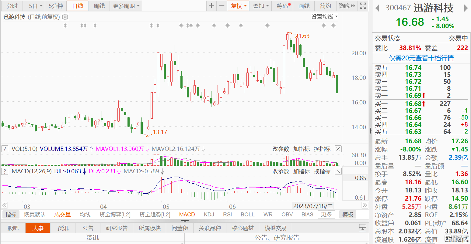471x244 pixels.
Task: Open chart settings via gear icon beside 迅游科技(日线,前复权)
Action: pyautogui.click(x=65, y=17)
